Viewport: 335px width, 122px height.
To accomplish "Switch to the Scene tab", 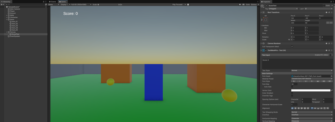I will tap(52, 2).
